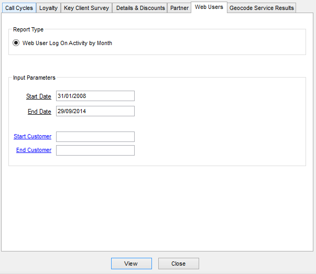Click the Web Users tab
The width and height of the screenshot is (316, 274).
[x=209, y=7]
